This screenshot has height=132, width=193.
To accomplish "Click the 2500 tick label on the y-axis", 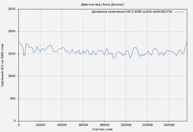I will 12,9.
